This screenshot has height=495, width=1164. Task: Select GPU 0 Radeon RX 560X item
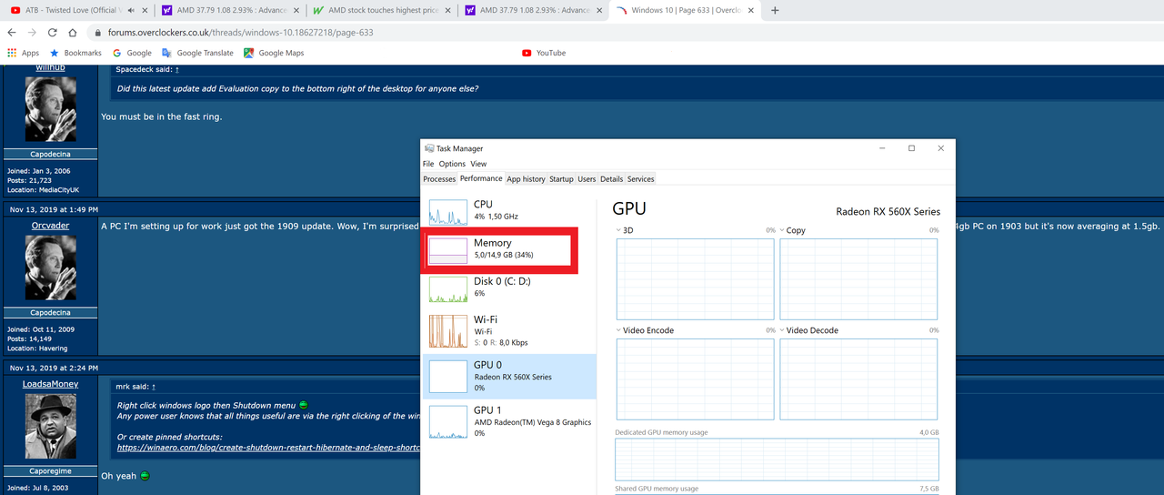(509, 376)
